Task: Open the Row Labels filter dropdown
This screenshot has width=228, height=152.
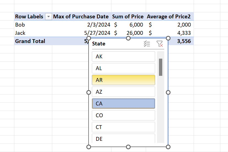Action: 48,17
